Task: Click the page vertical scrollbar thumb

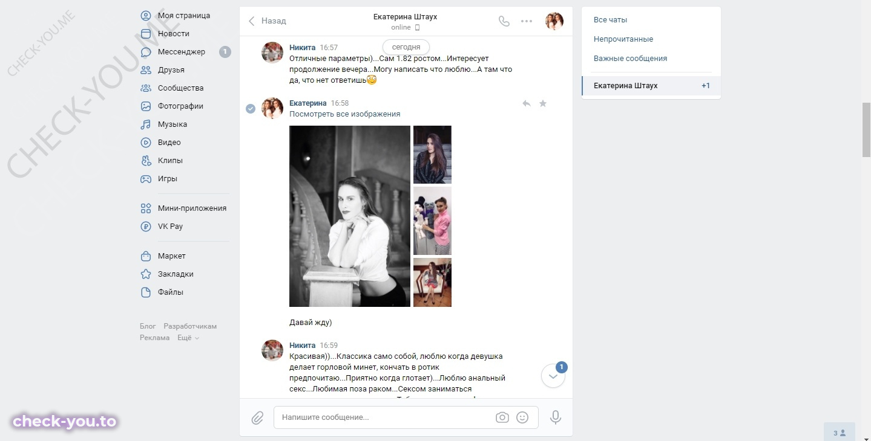Action: 866,130
